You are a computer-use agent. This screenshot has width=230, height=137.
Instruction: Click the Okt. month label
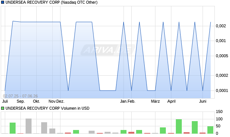36,101
